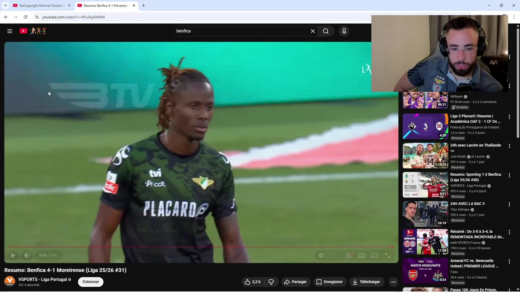Image resolution: width=520 pixels, height=292 pixels.
Task: Open MrBeast video thumbnail 49:31
Action: tap(425, 100)
